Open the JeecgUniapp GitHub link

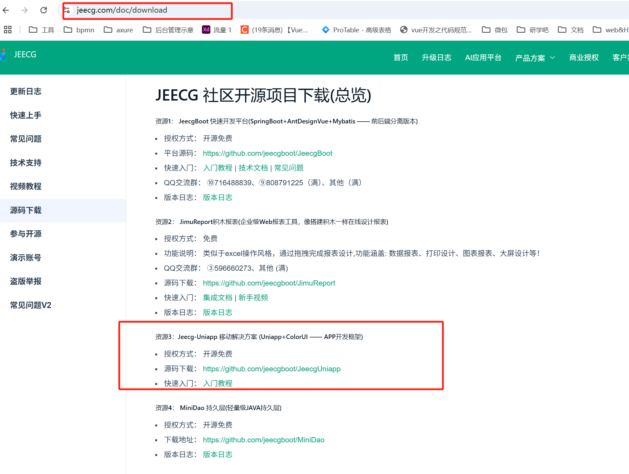(272, 369)
